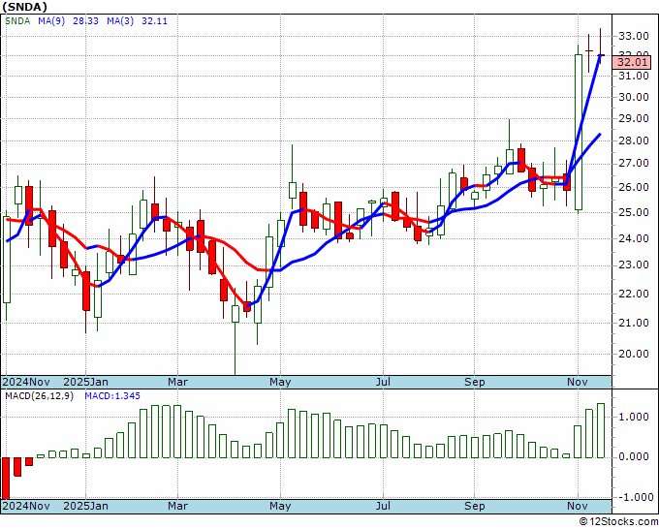
Task: Click the Sep label on price time axis
Action: 475,382
